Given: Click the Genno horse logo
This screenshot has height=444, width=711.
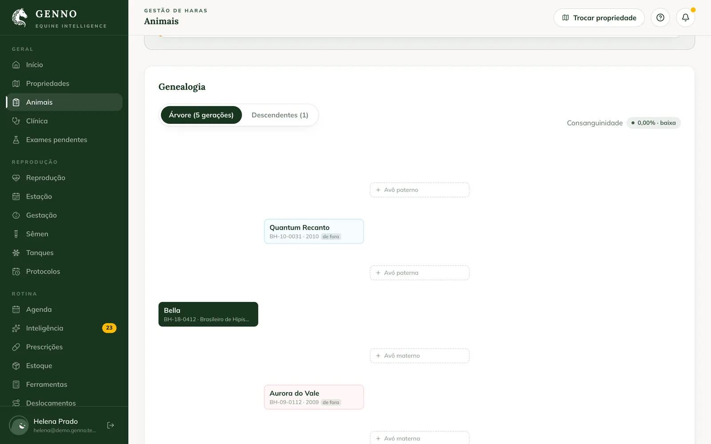Looking at the screenshot, I should coord(20,18).
